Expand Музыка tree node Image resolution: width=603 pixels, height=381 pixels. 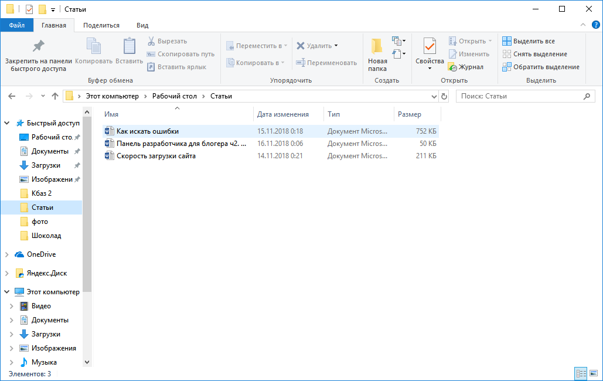(x=11, y=362)
